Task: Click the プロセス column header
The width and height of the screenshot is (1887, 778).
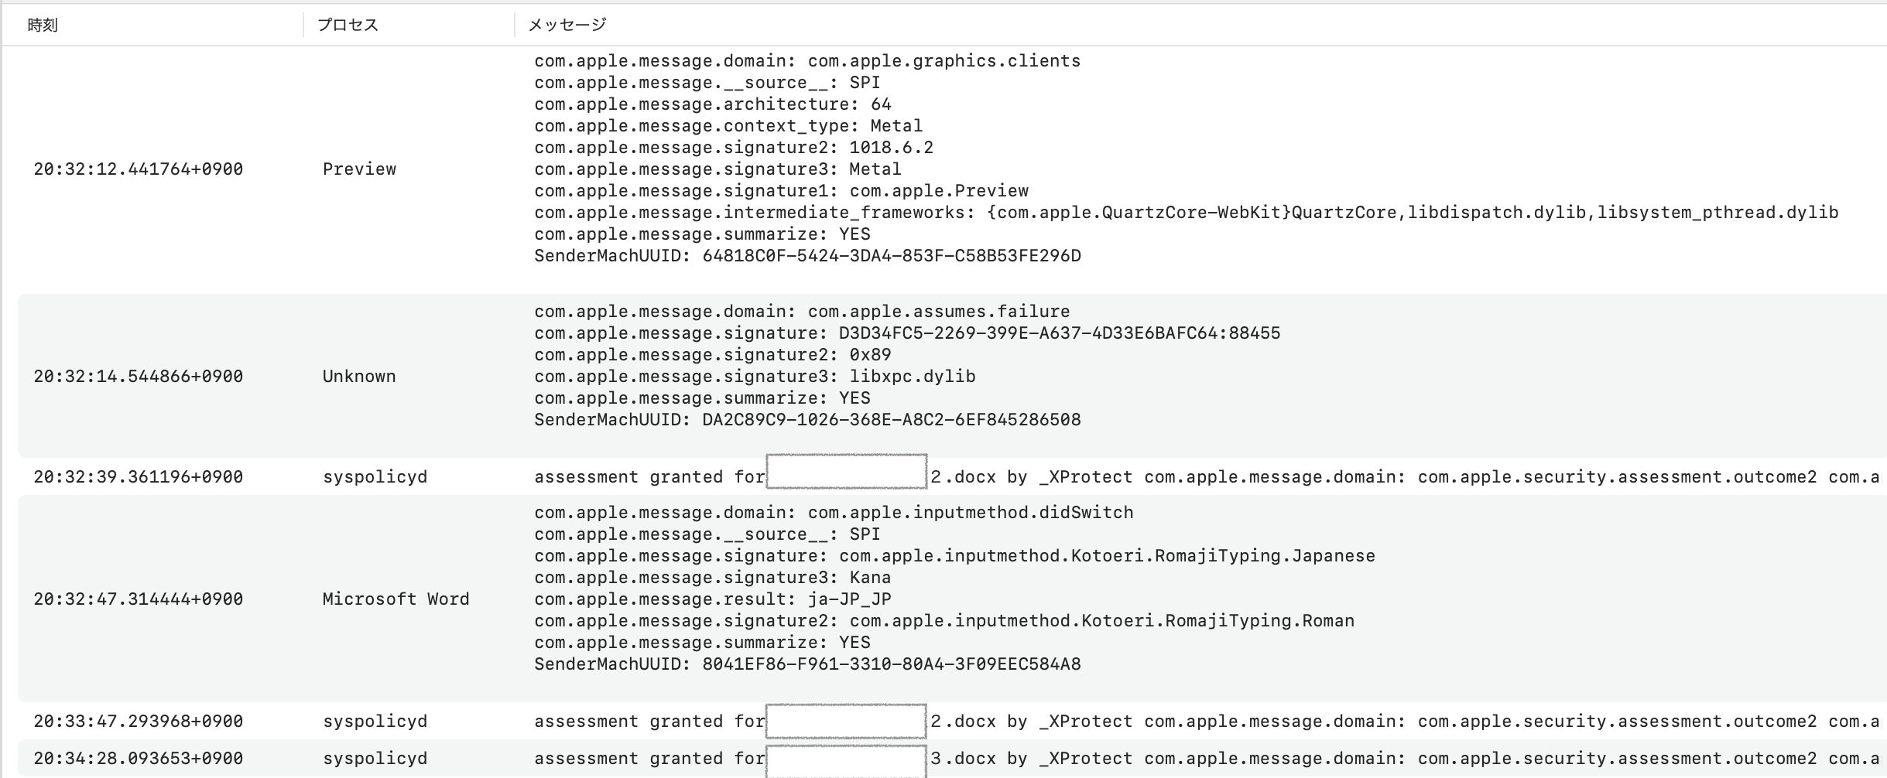Action: [x=348, y=25]
